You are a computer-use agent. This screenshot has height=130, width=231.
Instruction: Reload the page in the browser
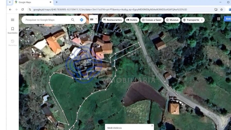(23, 10)
